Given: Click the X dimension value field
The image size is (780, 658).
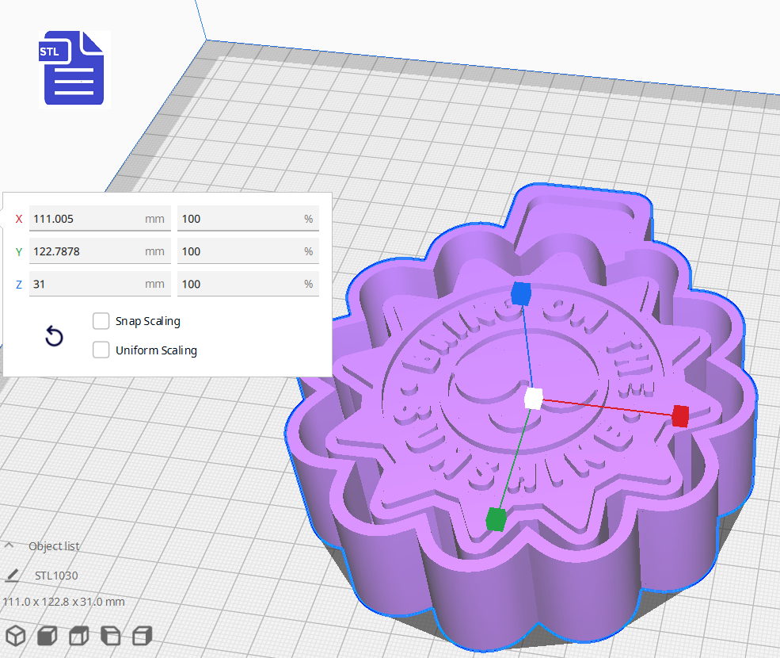Looking at the screenshot, I should click(x=99, y=218).
